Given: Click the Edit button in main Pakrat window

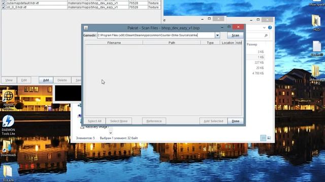Looking at the screenshot, I should tap(24, 80).
